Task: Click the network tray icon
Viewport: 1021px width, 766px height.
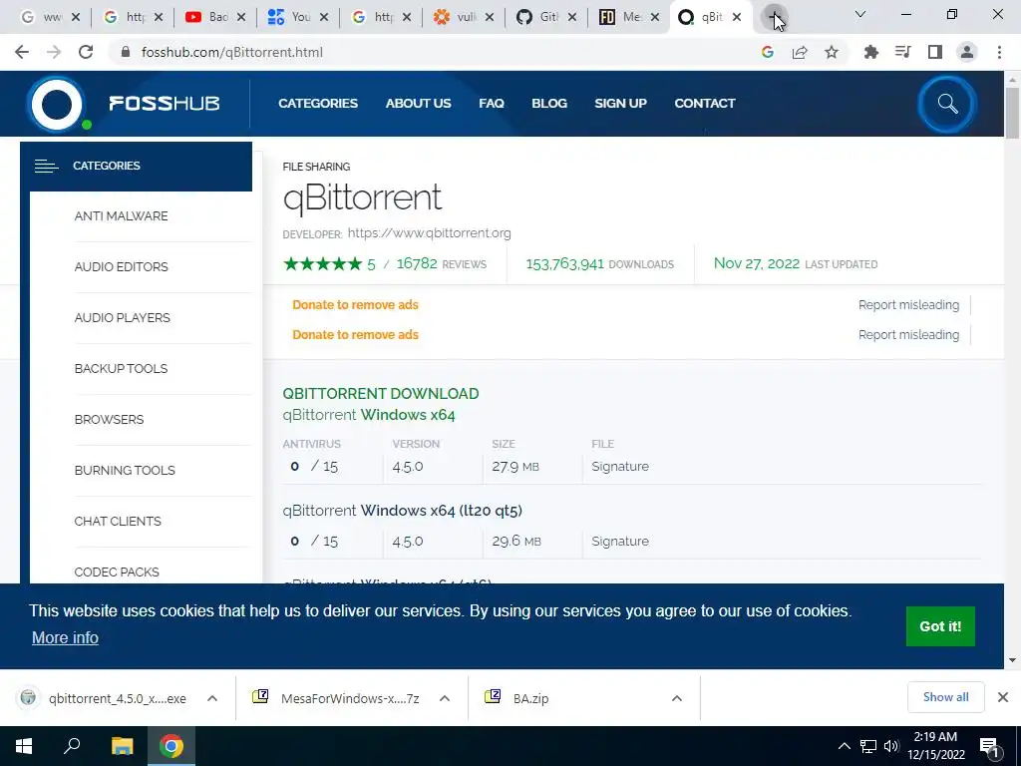Action: click(868, 746)
